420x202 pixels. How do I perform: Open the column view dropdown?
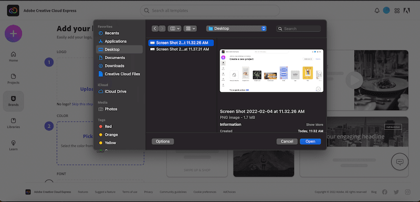[174, 28]
